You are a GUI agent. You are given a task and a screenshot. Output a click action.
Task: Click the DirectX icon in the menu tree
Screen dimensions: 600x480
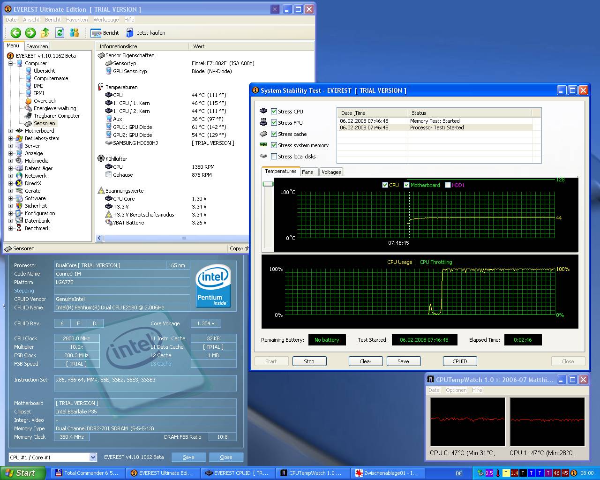tap(19, 183)
